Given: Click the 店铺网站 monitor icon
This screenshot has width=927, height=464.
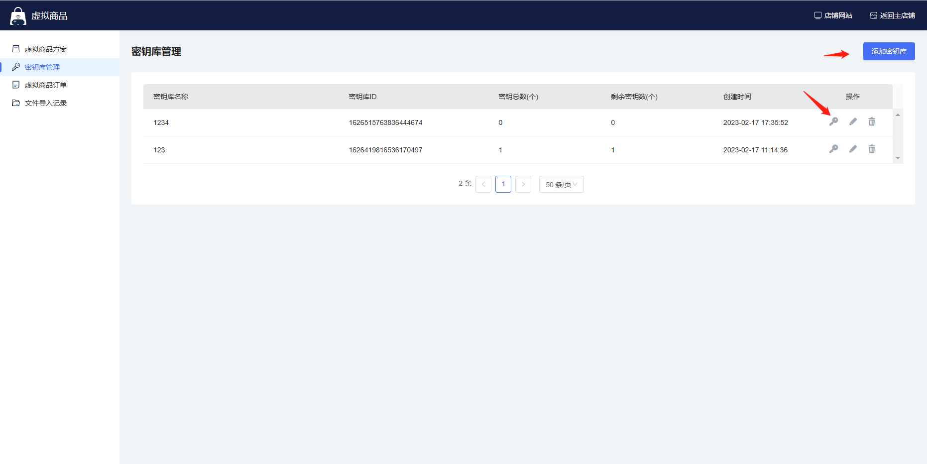Looking at the screenshot, I should (x=817, y=15).
